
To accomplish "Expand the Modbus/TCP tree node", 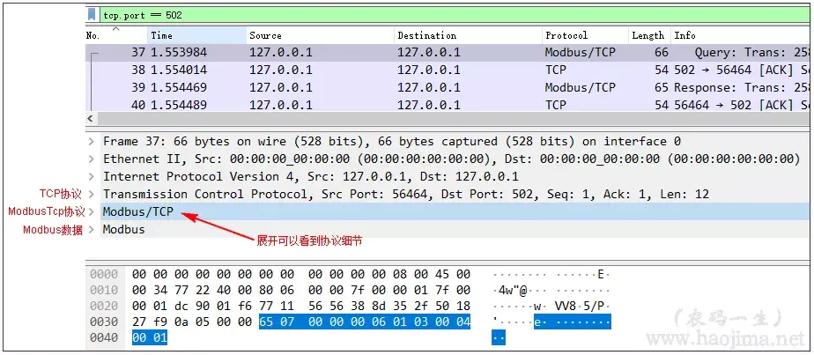I will (x=92, y=211).
